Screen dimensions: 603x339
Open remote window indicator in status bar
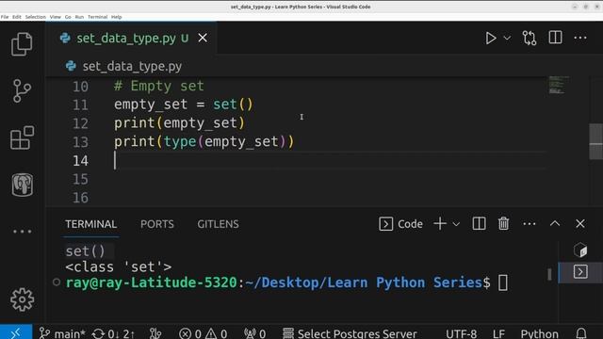(x=16, y=332)
